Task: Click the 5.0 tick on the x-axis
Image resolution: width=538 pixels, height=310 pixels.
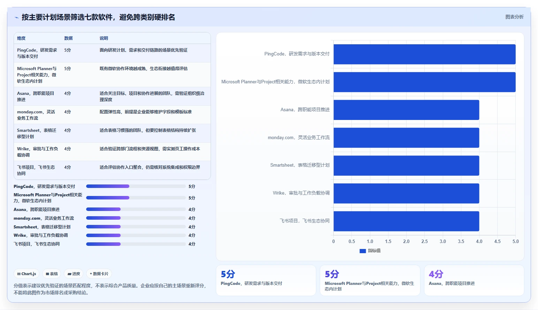Action: click(515, 241)
